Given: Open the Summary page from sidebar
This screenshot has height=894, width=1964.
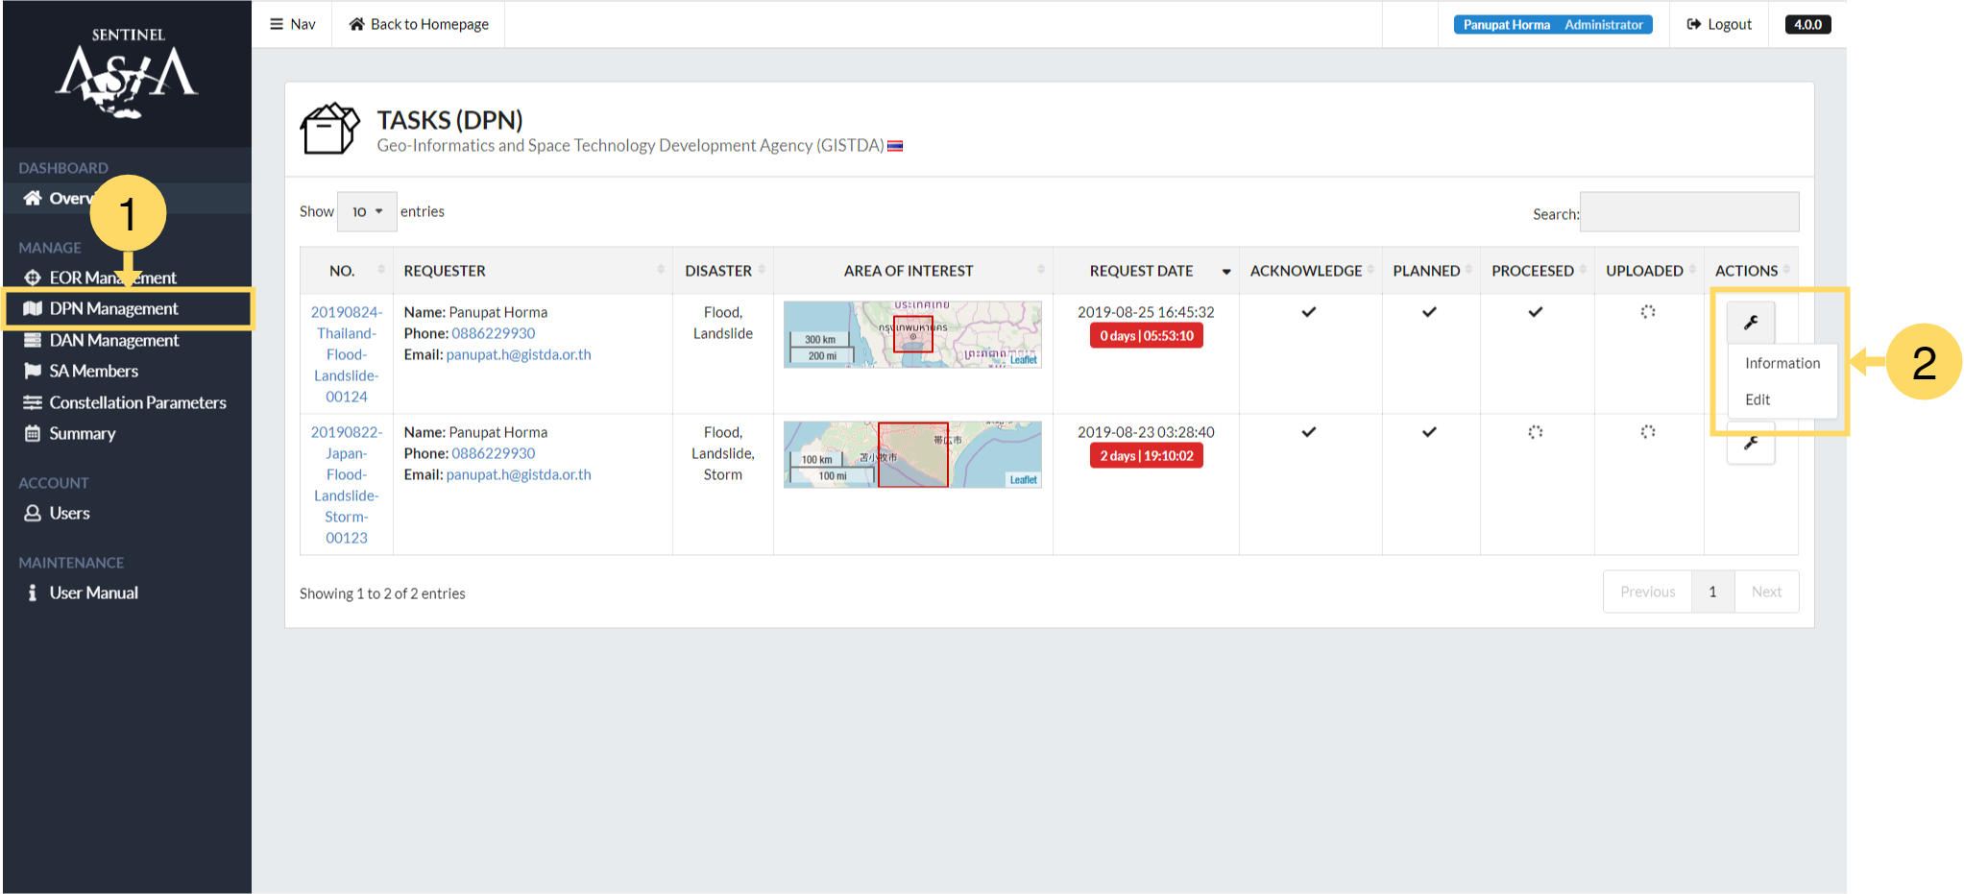Looking at the screenshot, I should click(x=82, y=433).
